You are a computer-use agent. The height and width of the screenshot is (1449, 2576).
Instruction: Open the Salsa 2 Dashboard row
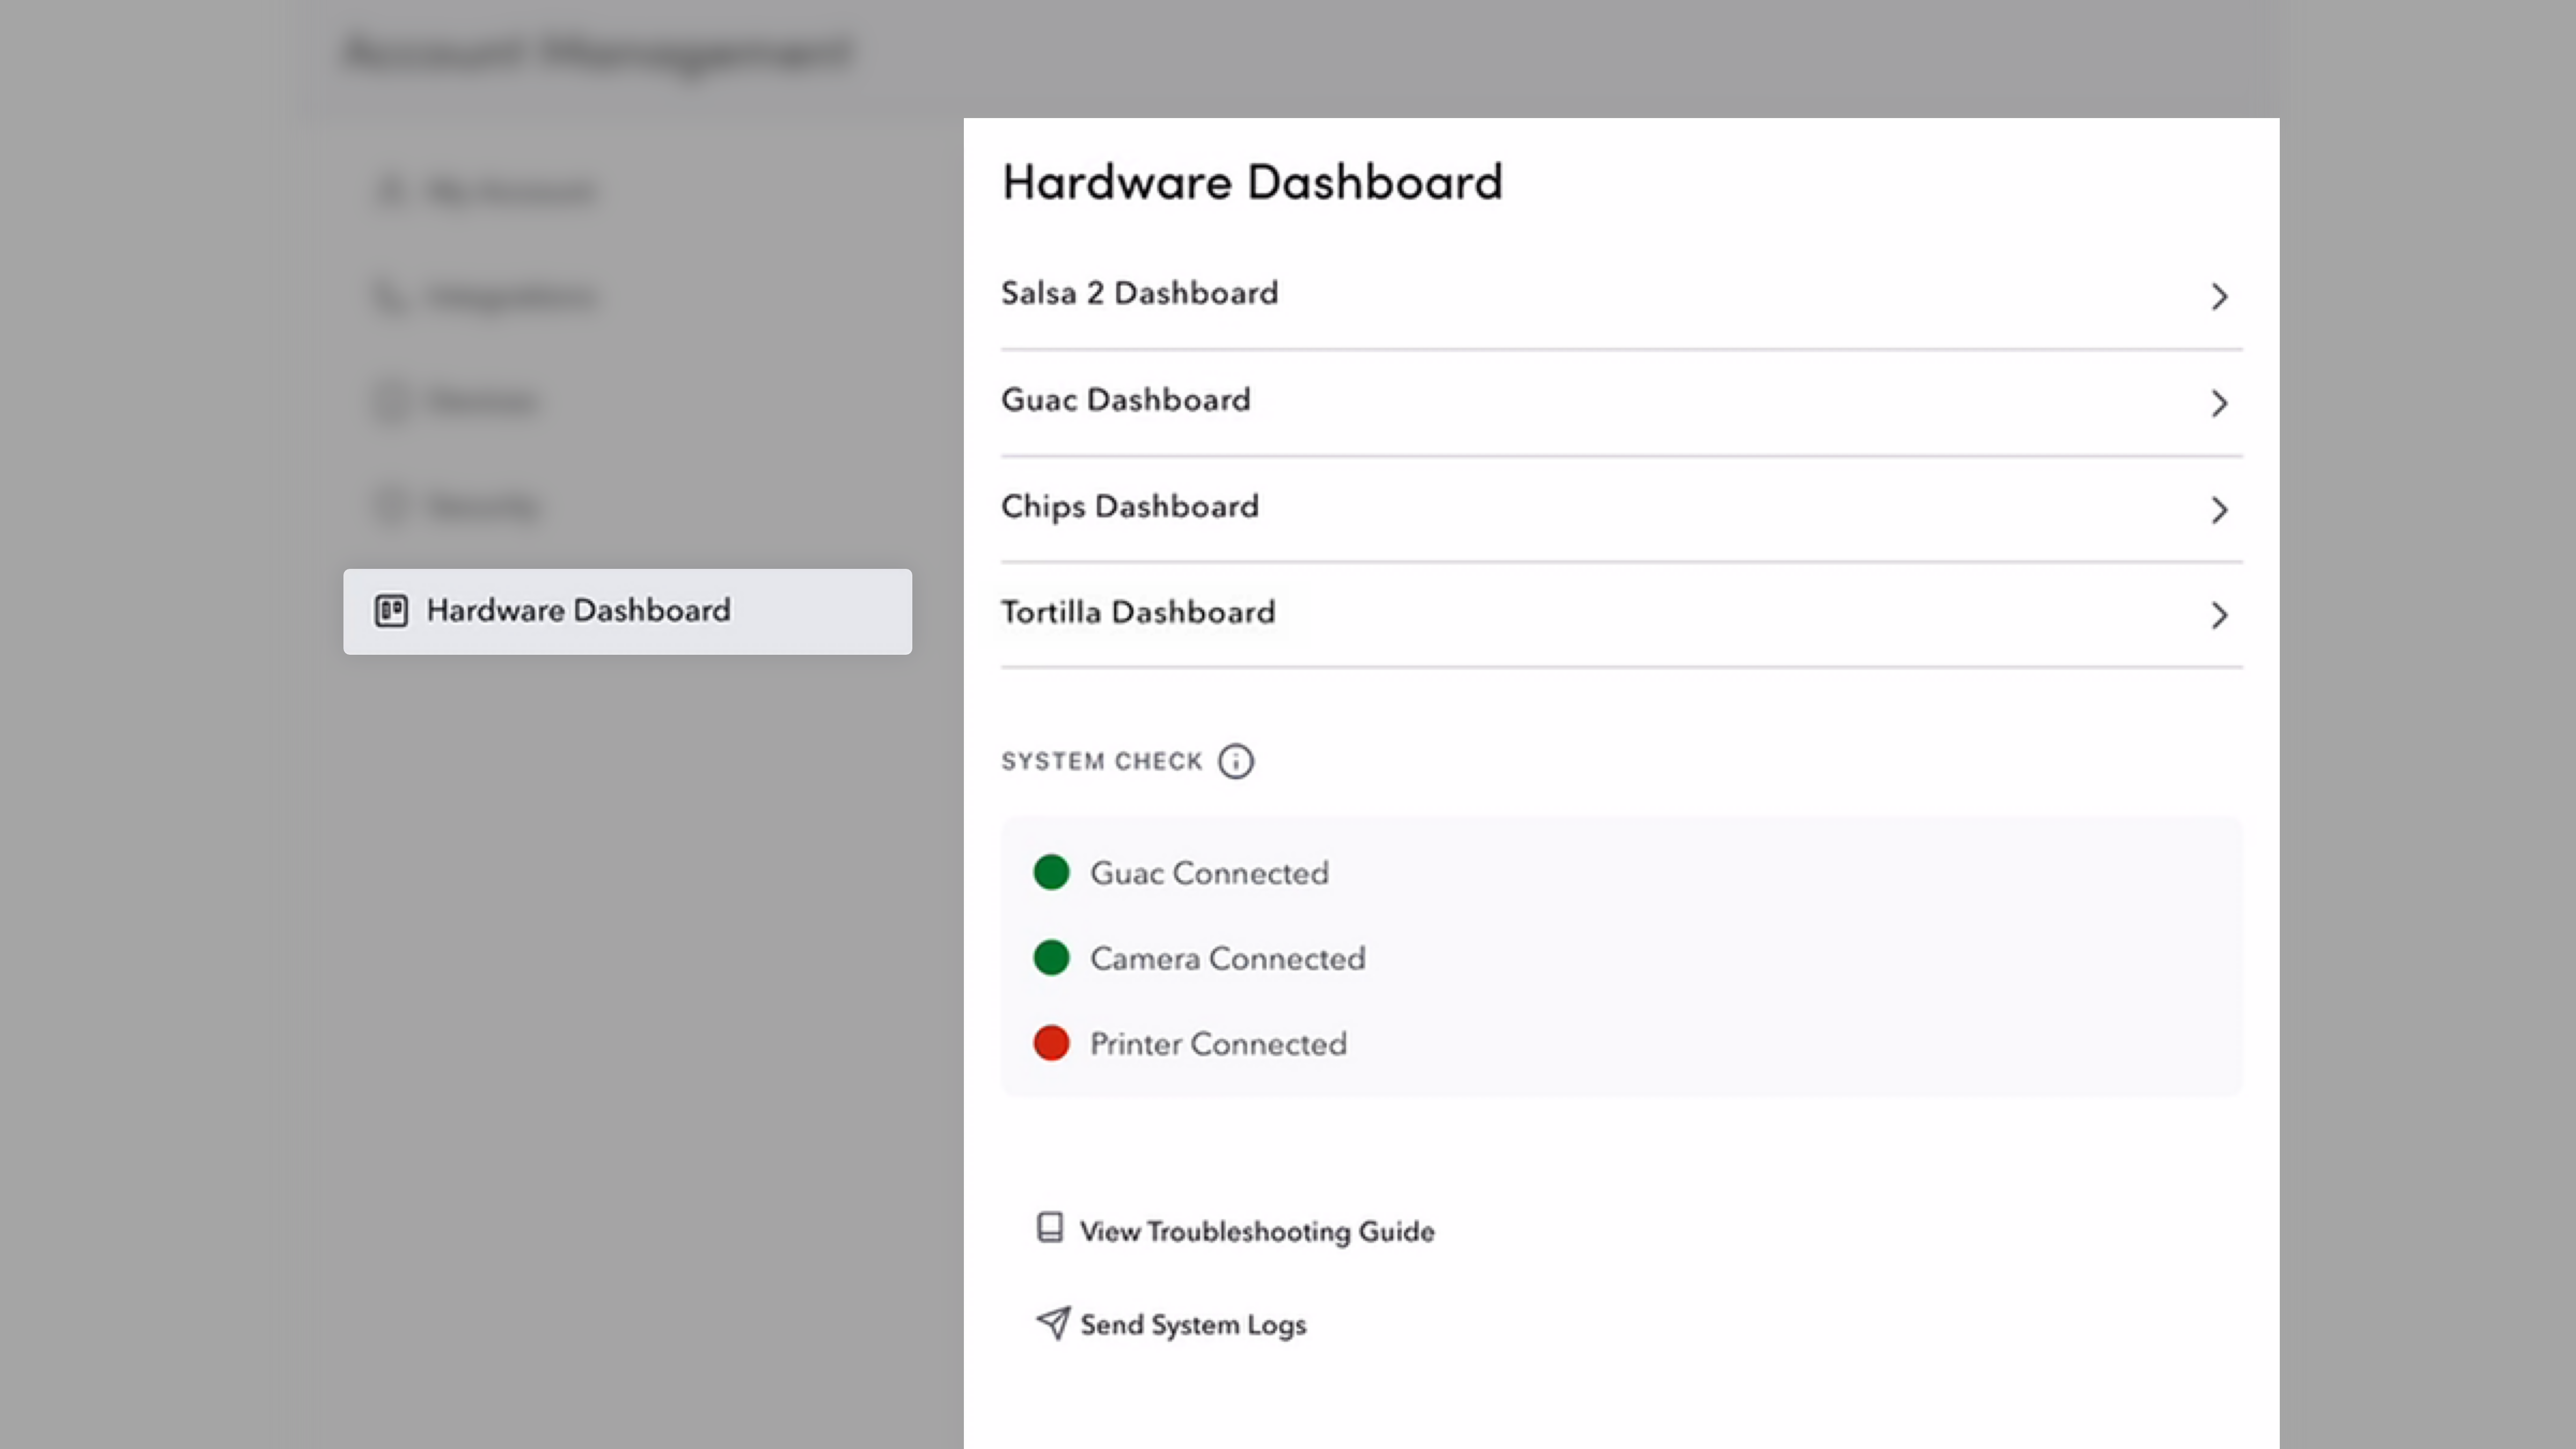pyautogui.click(x=1621, y=295)
